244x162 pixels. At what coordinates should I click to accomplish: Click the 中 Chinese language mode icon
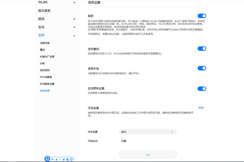pyautogui.click(x=53, y=159)
